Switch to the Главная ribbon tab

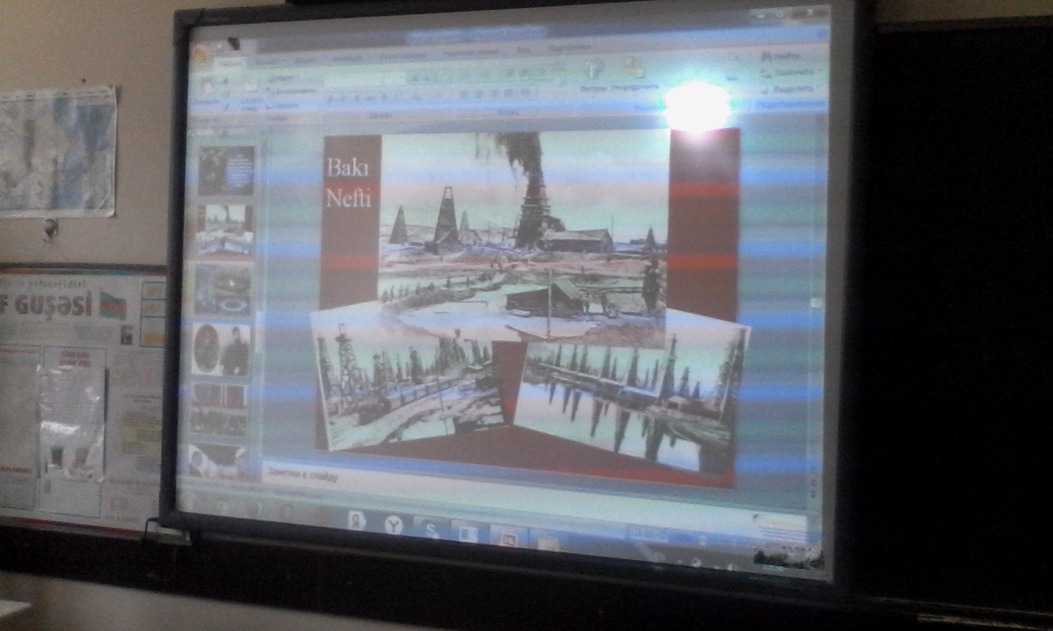229,63
